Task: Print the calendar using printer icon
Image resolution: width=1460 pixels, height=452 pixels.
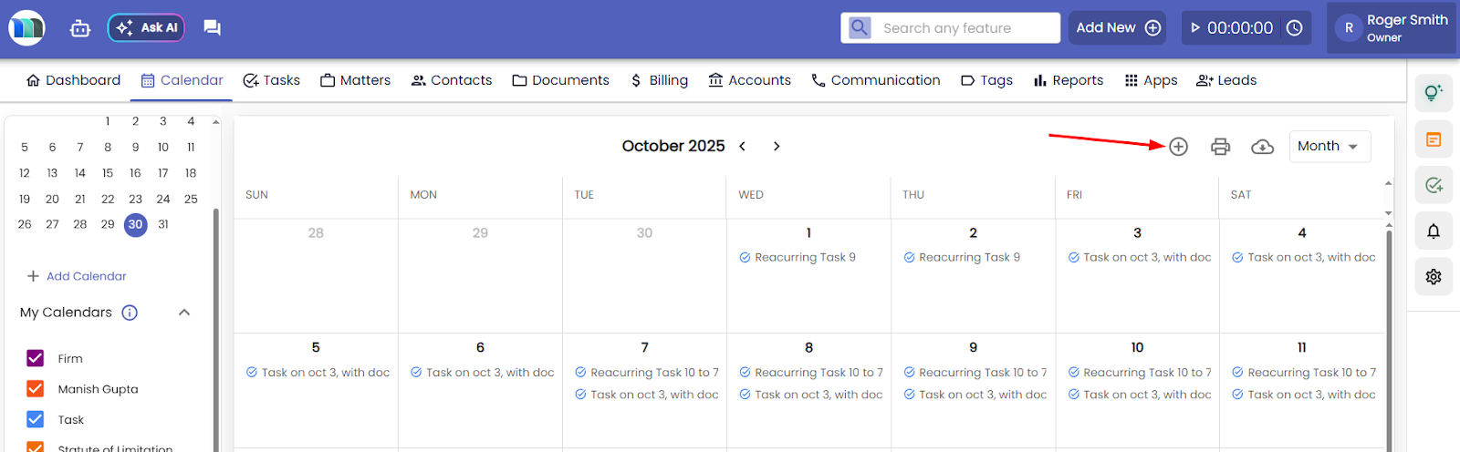Action: [x=1220, y=147]
